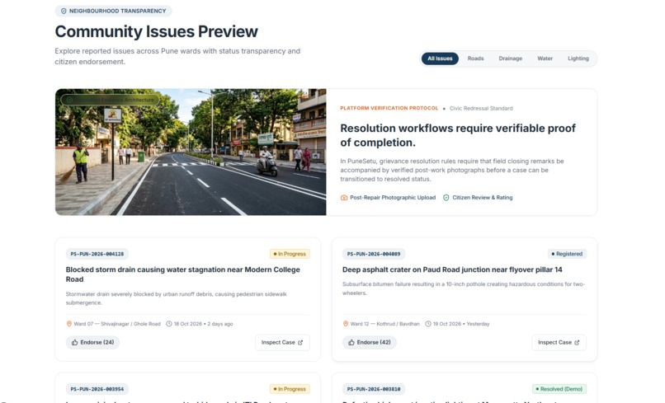Screen dimensions: 665x403
Task: Open the Deep asphalt crater issue title
Action: 452,269
